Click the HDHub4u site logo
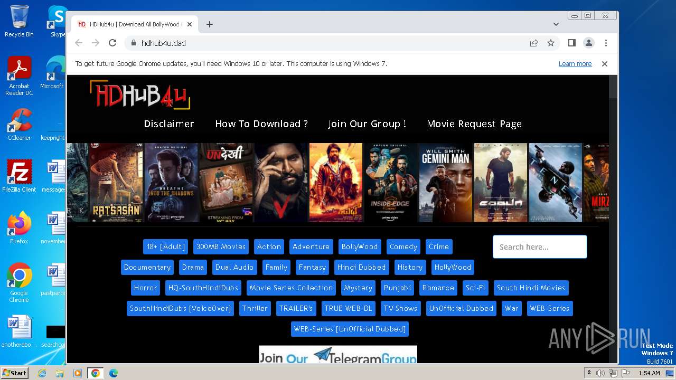Screen dimensions: 676x380 [x=140, y=95]
